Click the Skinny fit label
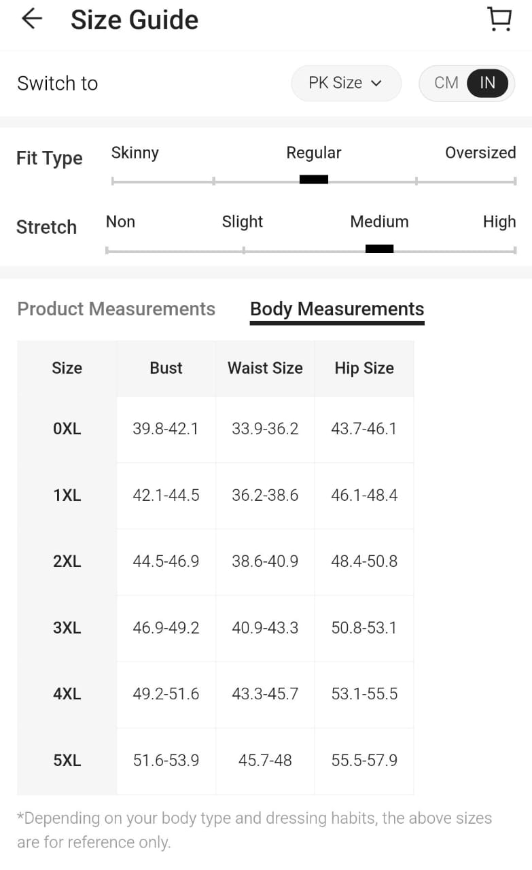 135,153
